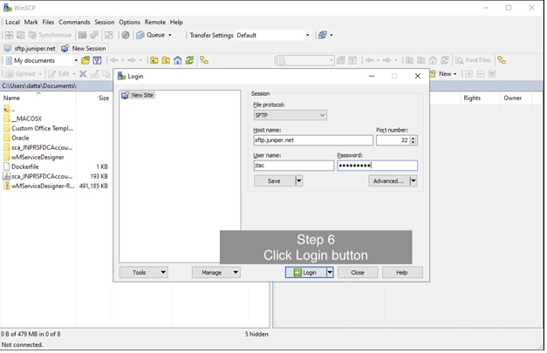Click the globe session icon in toolbar
Image resolution: width=547 pixels, height=353 pixels.
pyautogui.click(x=323, y=35)
